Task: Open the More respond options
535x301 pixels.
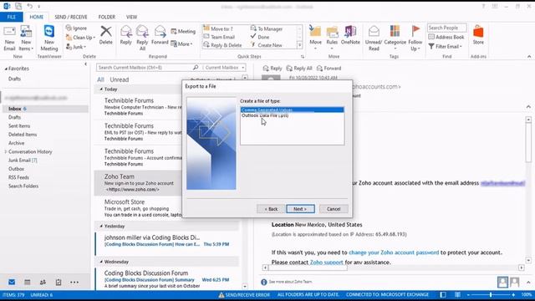Action: pyautogui.click(x=182, y=43)
